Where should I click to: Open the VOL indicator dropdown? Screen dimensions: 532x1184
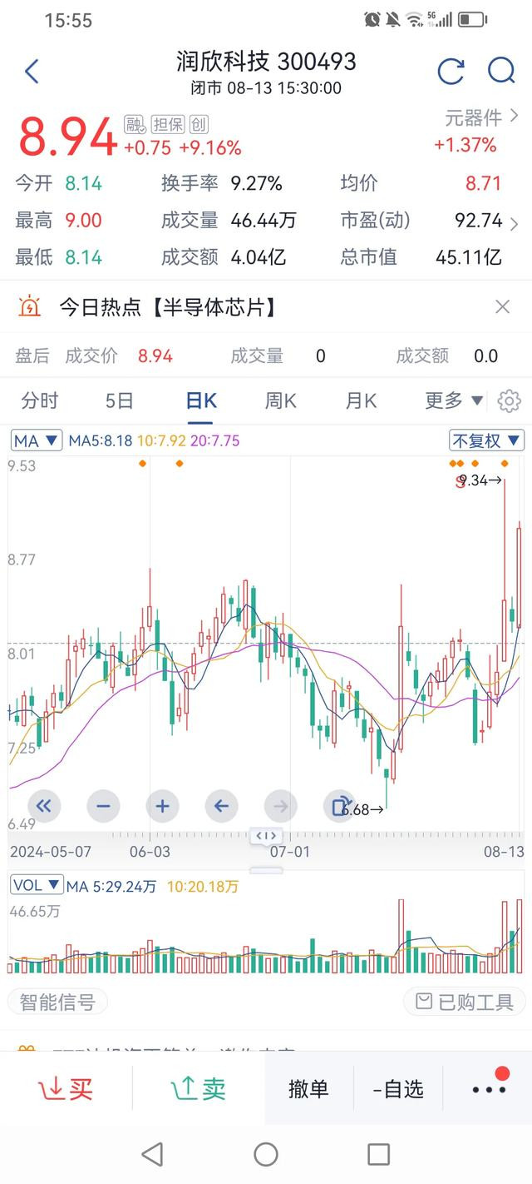point(37,885)
